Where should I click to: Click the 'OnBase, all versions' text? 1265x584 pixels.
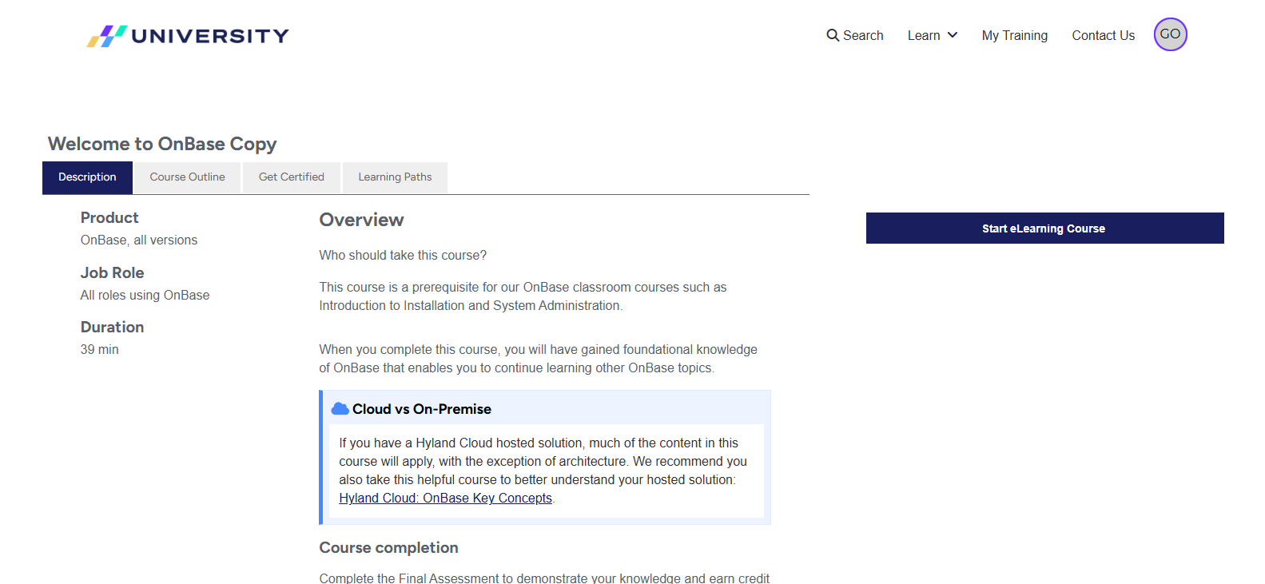click(x=139, y=240)
